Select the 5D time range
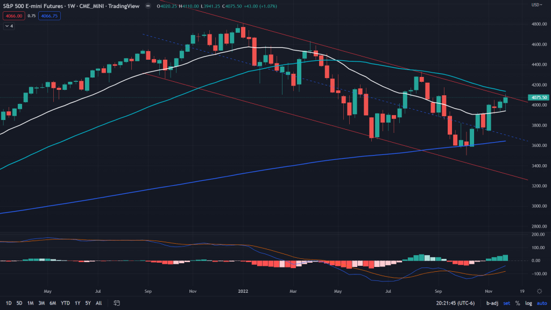Screen dimensions: 551x310 [x=19, y=303]
